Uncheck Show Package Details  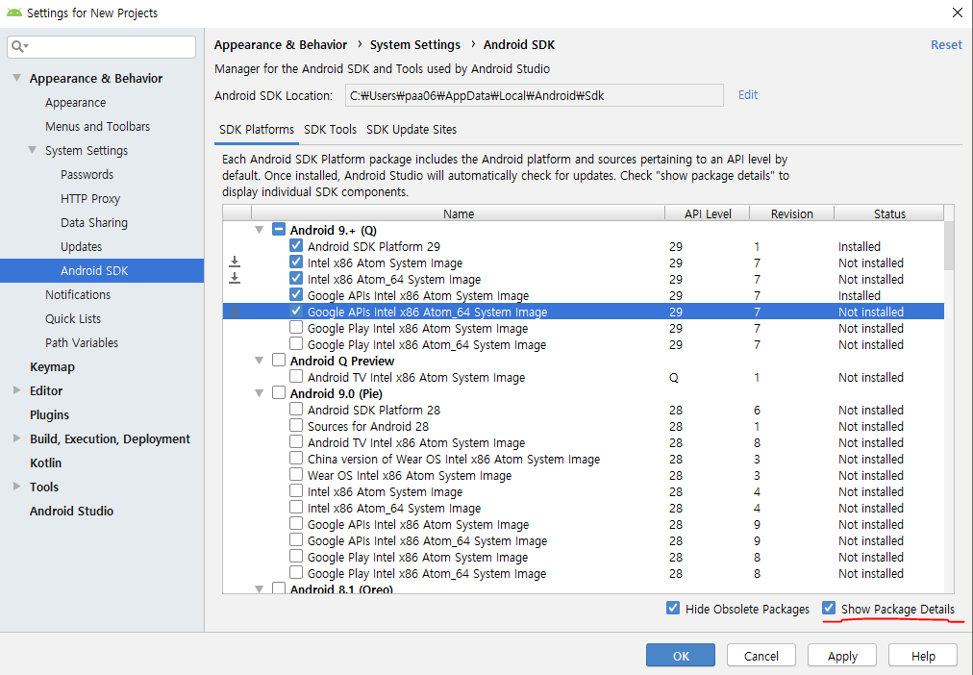click(x=829, y=608)
